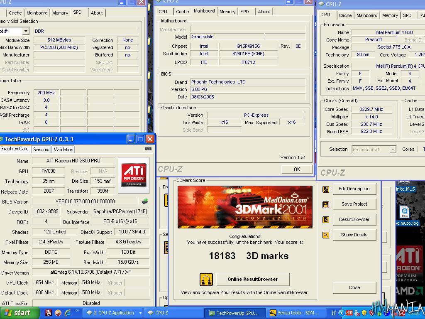The height and width of the screenshot is (319, 425).
Task: Open Memory tab in middle CPU-Z window
Action: pyautogui.click(x=227, y=12)
